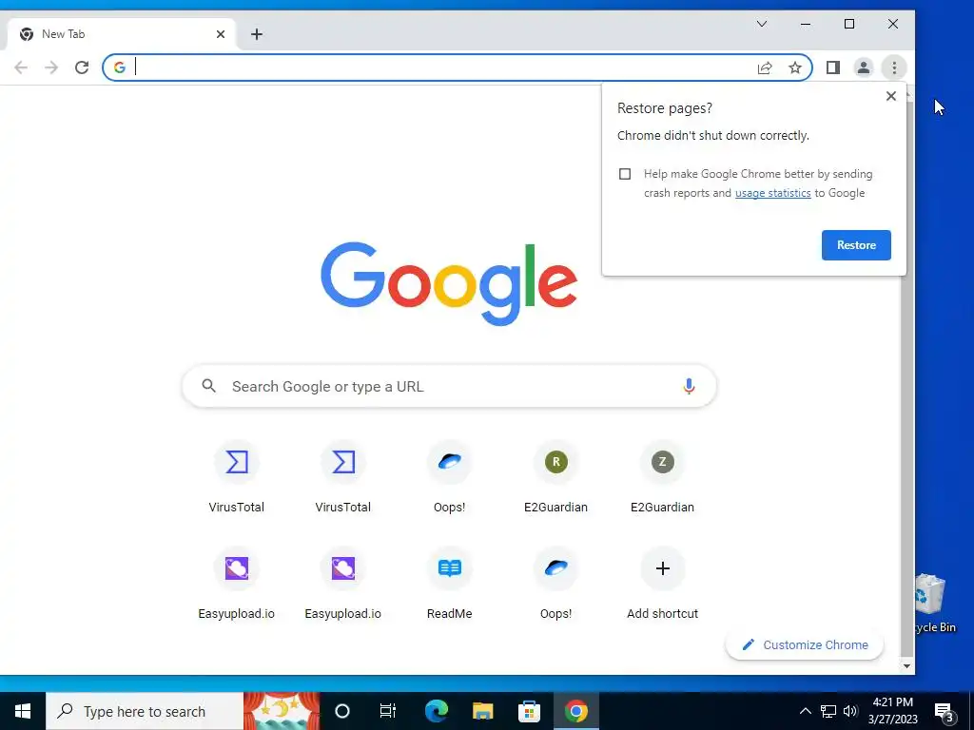Screen dimensions: 974x730
Task: Bookmark this tab with the star icon
Action: click(x=795, y=67)
